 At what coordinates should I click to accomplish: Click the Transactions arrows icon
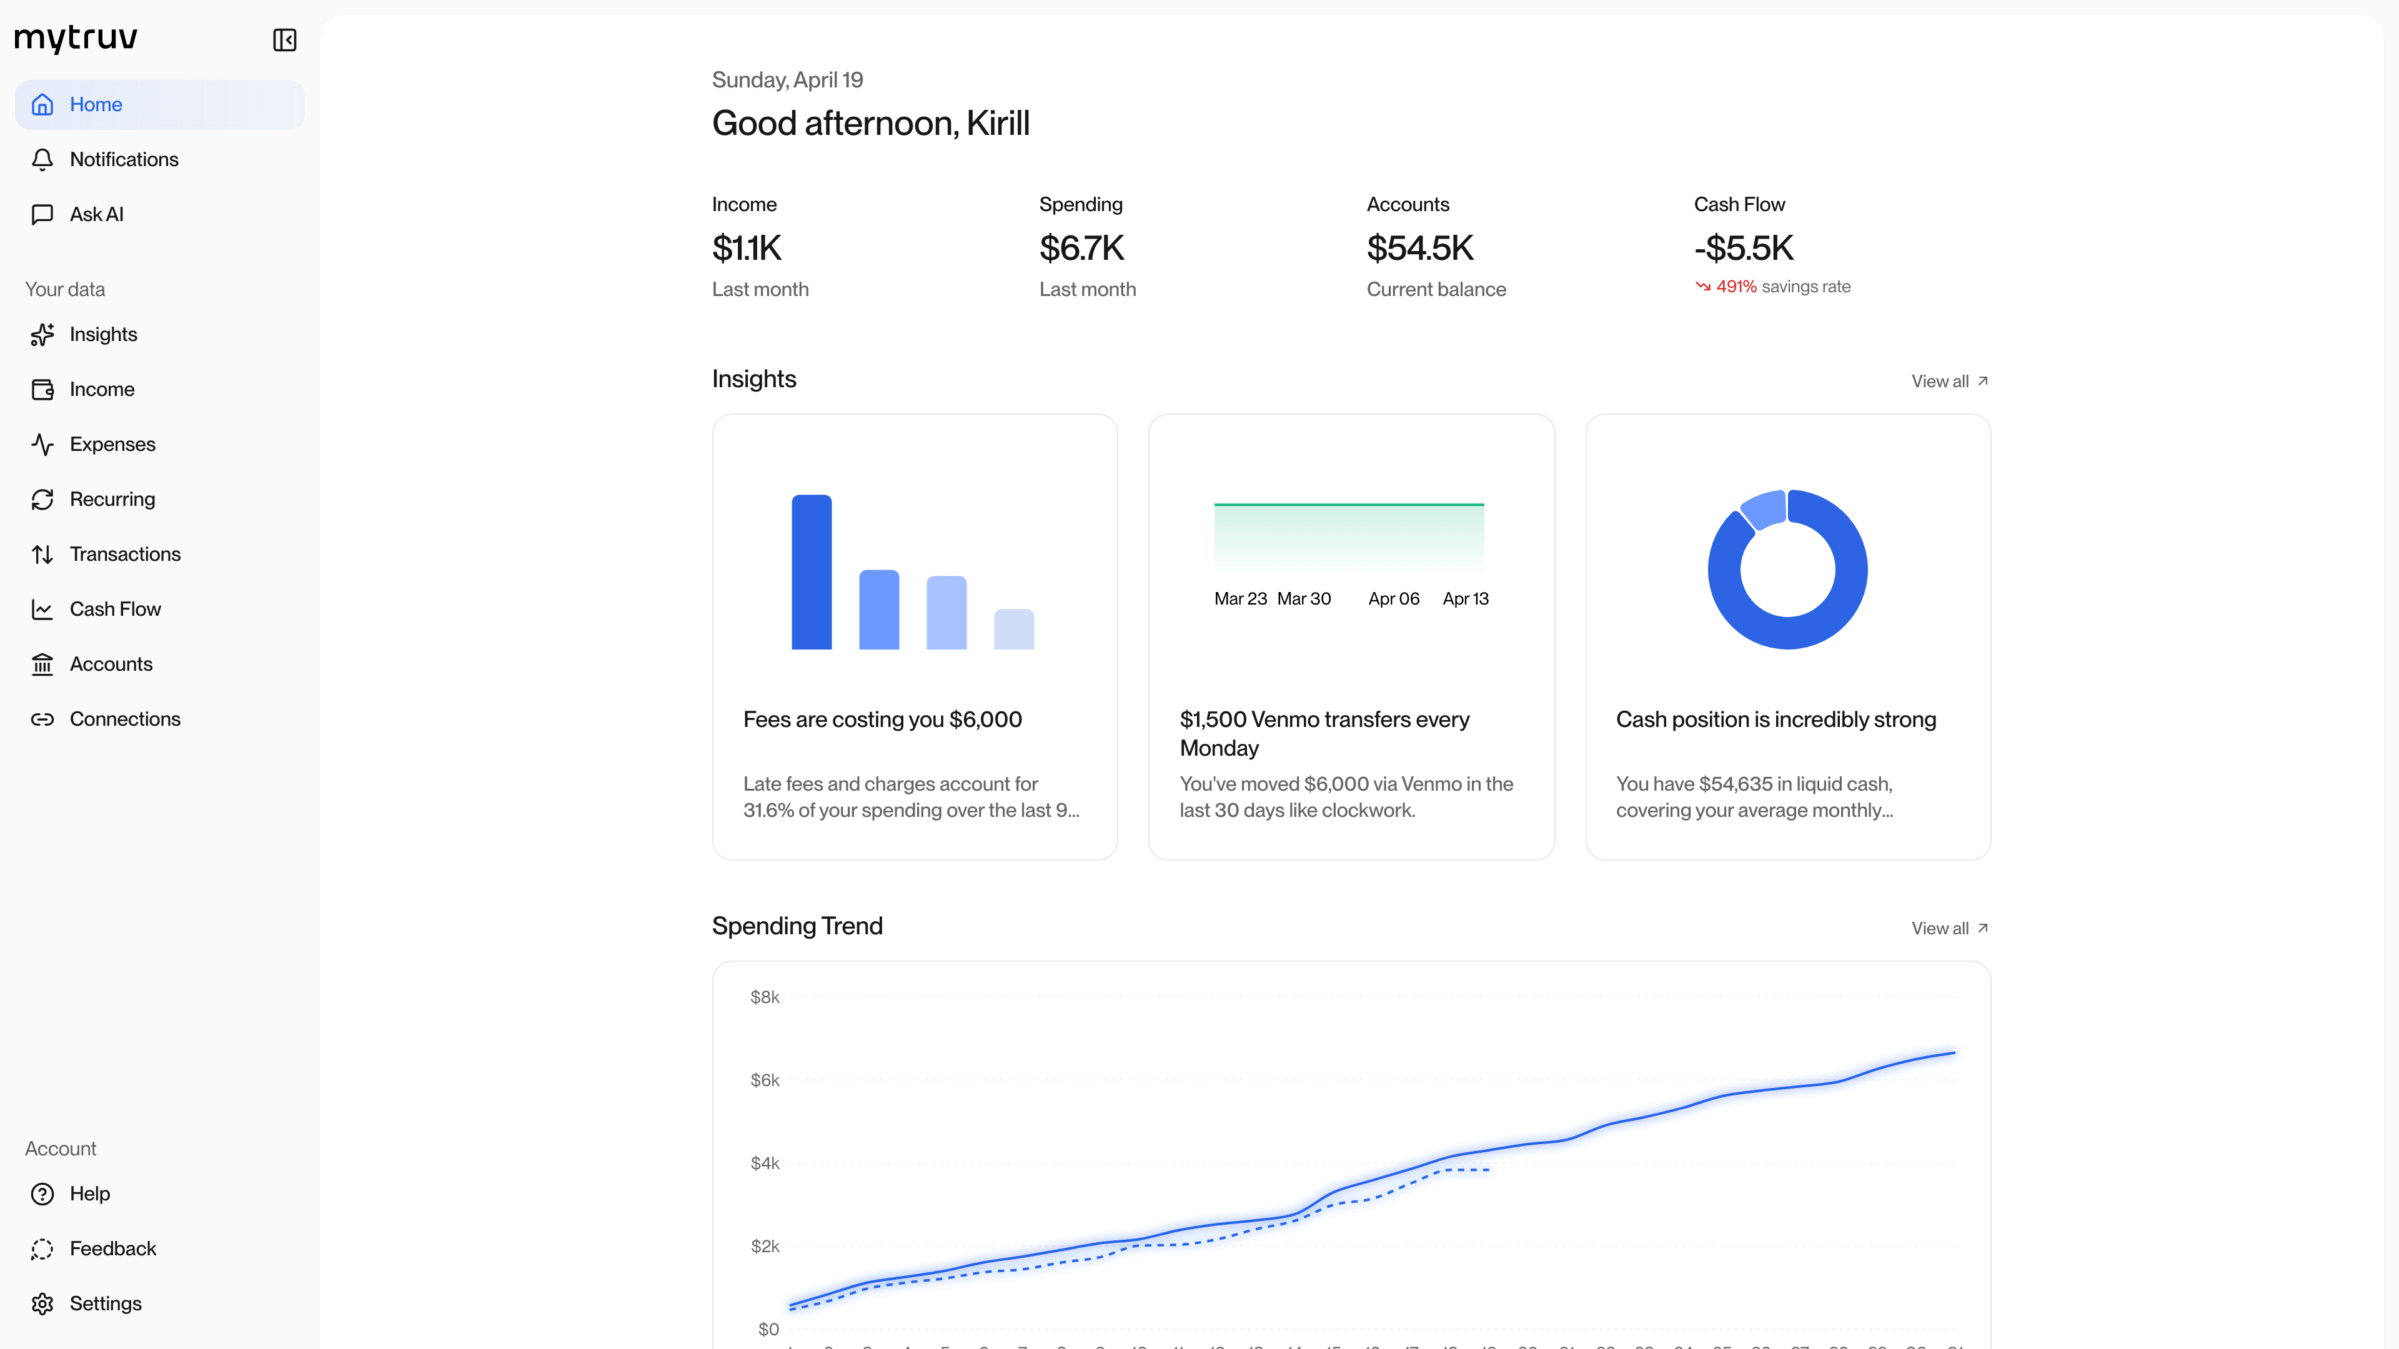tap(42, 554)
